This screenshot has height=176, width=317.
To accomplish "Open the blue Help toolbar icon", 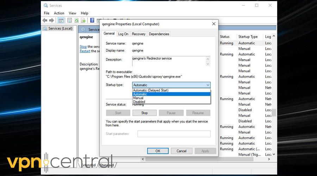I will pyautogui.click(x=92, y=20).
